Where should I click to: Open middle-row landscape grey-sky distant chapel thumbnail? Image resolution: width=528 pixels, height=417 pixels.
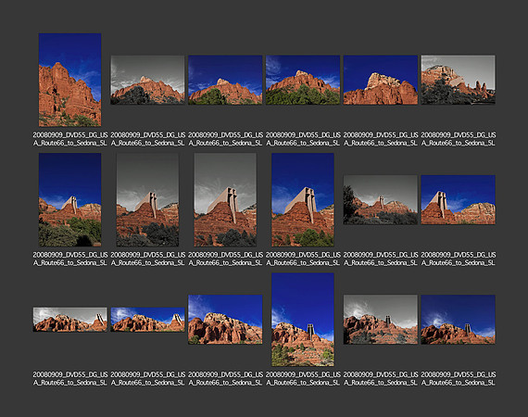(381, 200)
